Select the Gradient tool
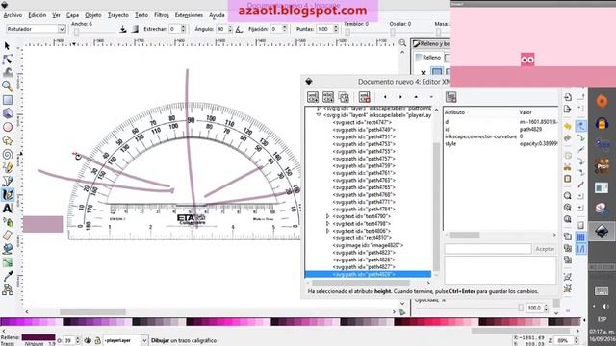 (7, 262)
